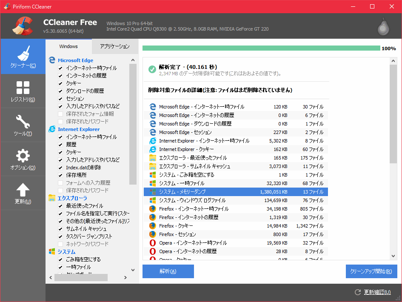This screenshot has width=402, height=302.
Task: Click the Microsoft Edge category icon
Action: 52,60
